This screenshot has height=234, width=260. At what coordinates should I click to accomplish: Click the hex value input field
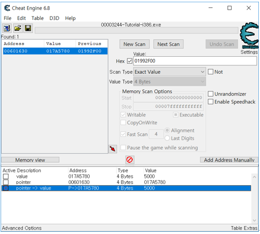195,61
